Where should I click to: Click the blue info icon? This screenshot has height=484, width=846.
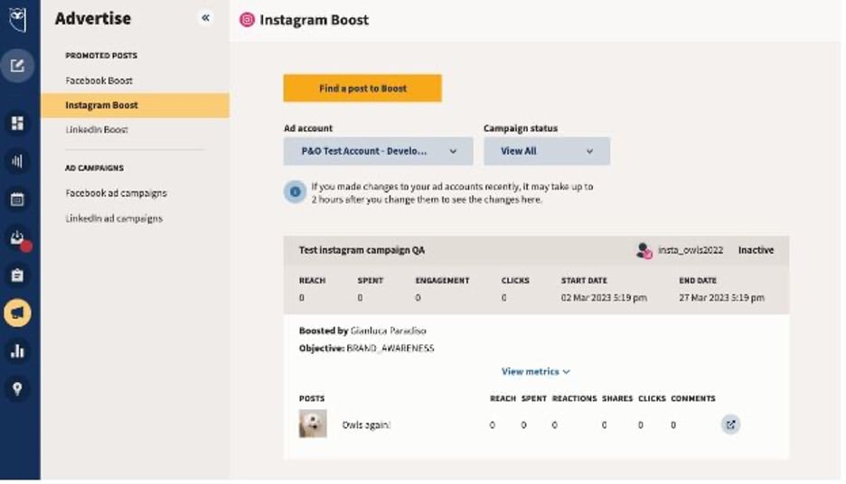(x=296, y=191)
